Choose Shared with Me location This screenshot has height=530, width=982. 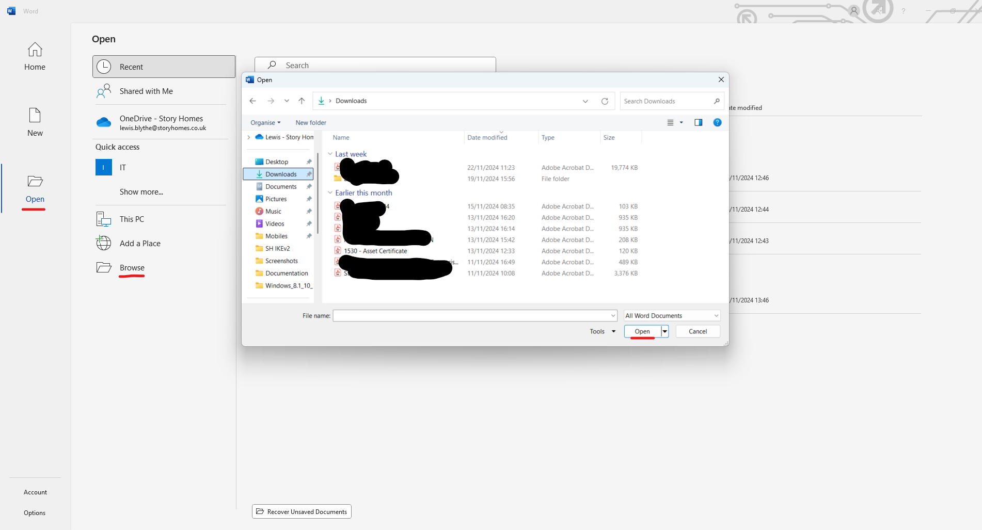point(164,91)
